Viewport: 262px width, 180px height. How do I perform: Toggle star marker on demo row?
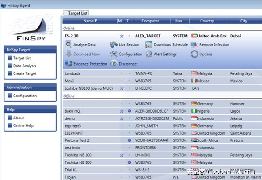[x=122, y=118]
